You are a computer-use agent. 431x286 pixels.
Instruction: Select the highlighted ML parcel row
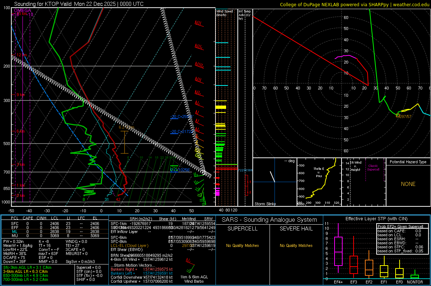(55, 232)
